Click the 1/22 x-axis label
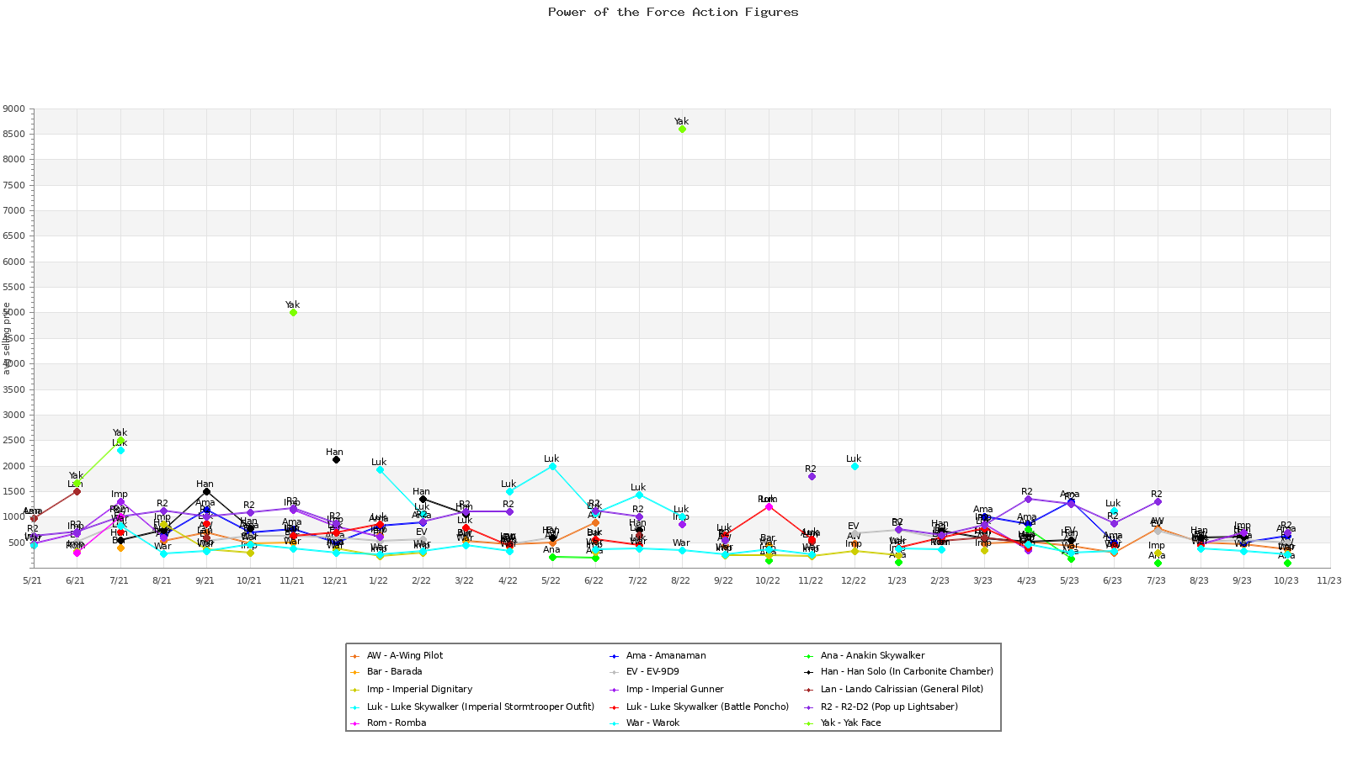1347x757 pixels. point(379,580)
